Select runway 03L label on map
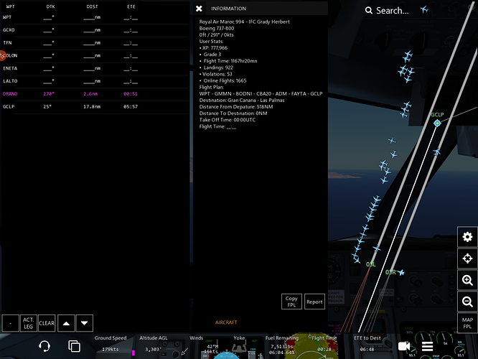Viewport: 478px width, 359px height. (x=370, y=264)
